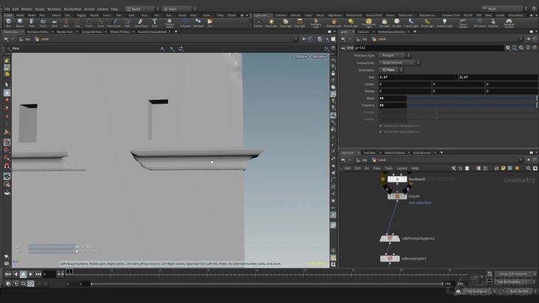Toggle End-point interpolate in U checkbox
The width and height of the screenshot is (539, 303).
click(381, 126)
